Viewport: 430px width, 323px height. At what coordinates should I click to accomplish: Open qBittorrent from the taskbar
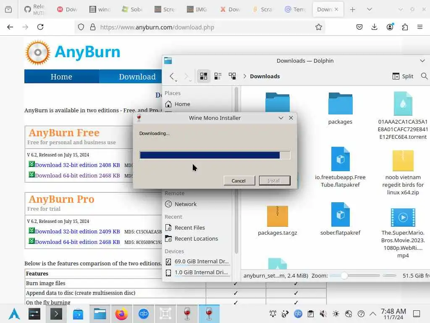point(144,314)
